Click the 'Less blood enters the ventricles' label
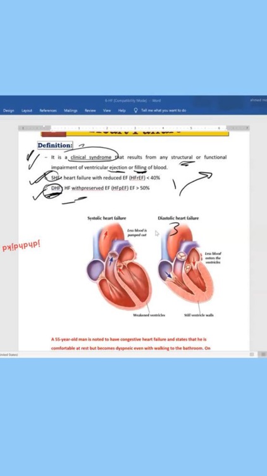This screenshot has width=267, height=476. 213,258
